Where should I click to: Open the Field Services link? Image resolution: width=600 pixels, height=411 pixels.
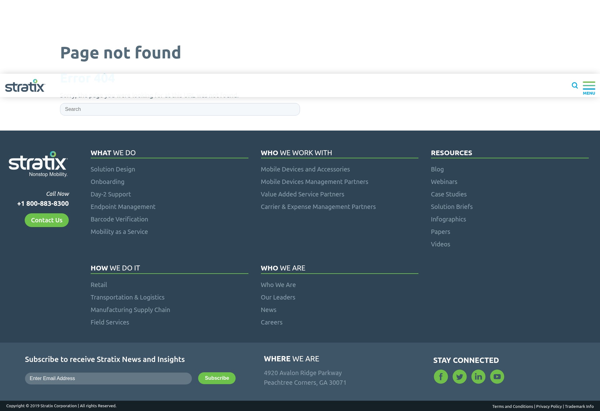tap(110, 322)
